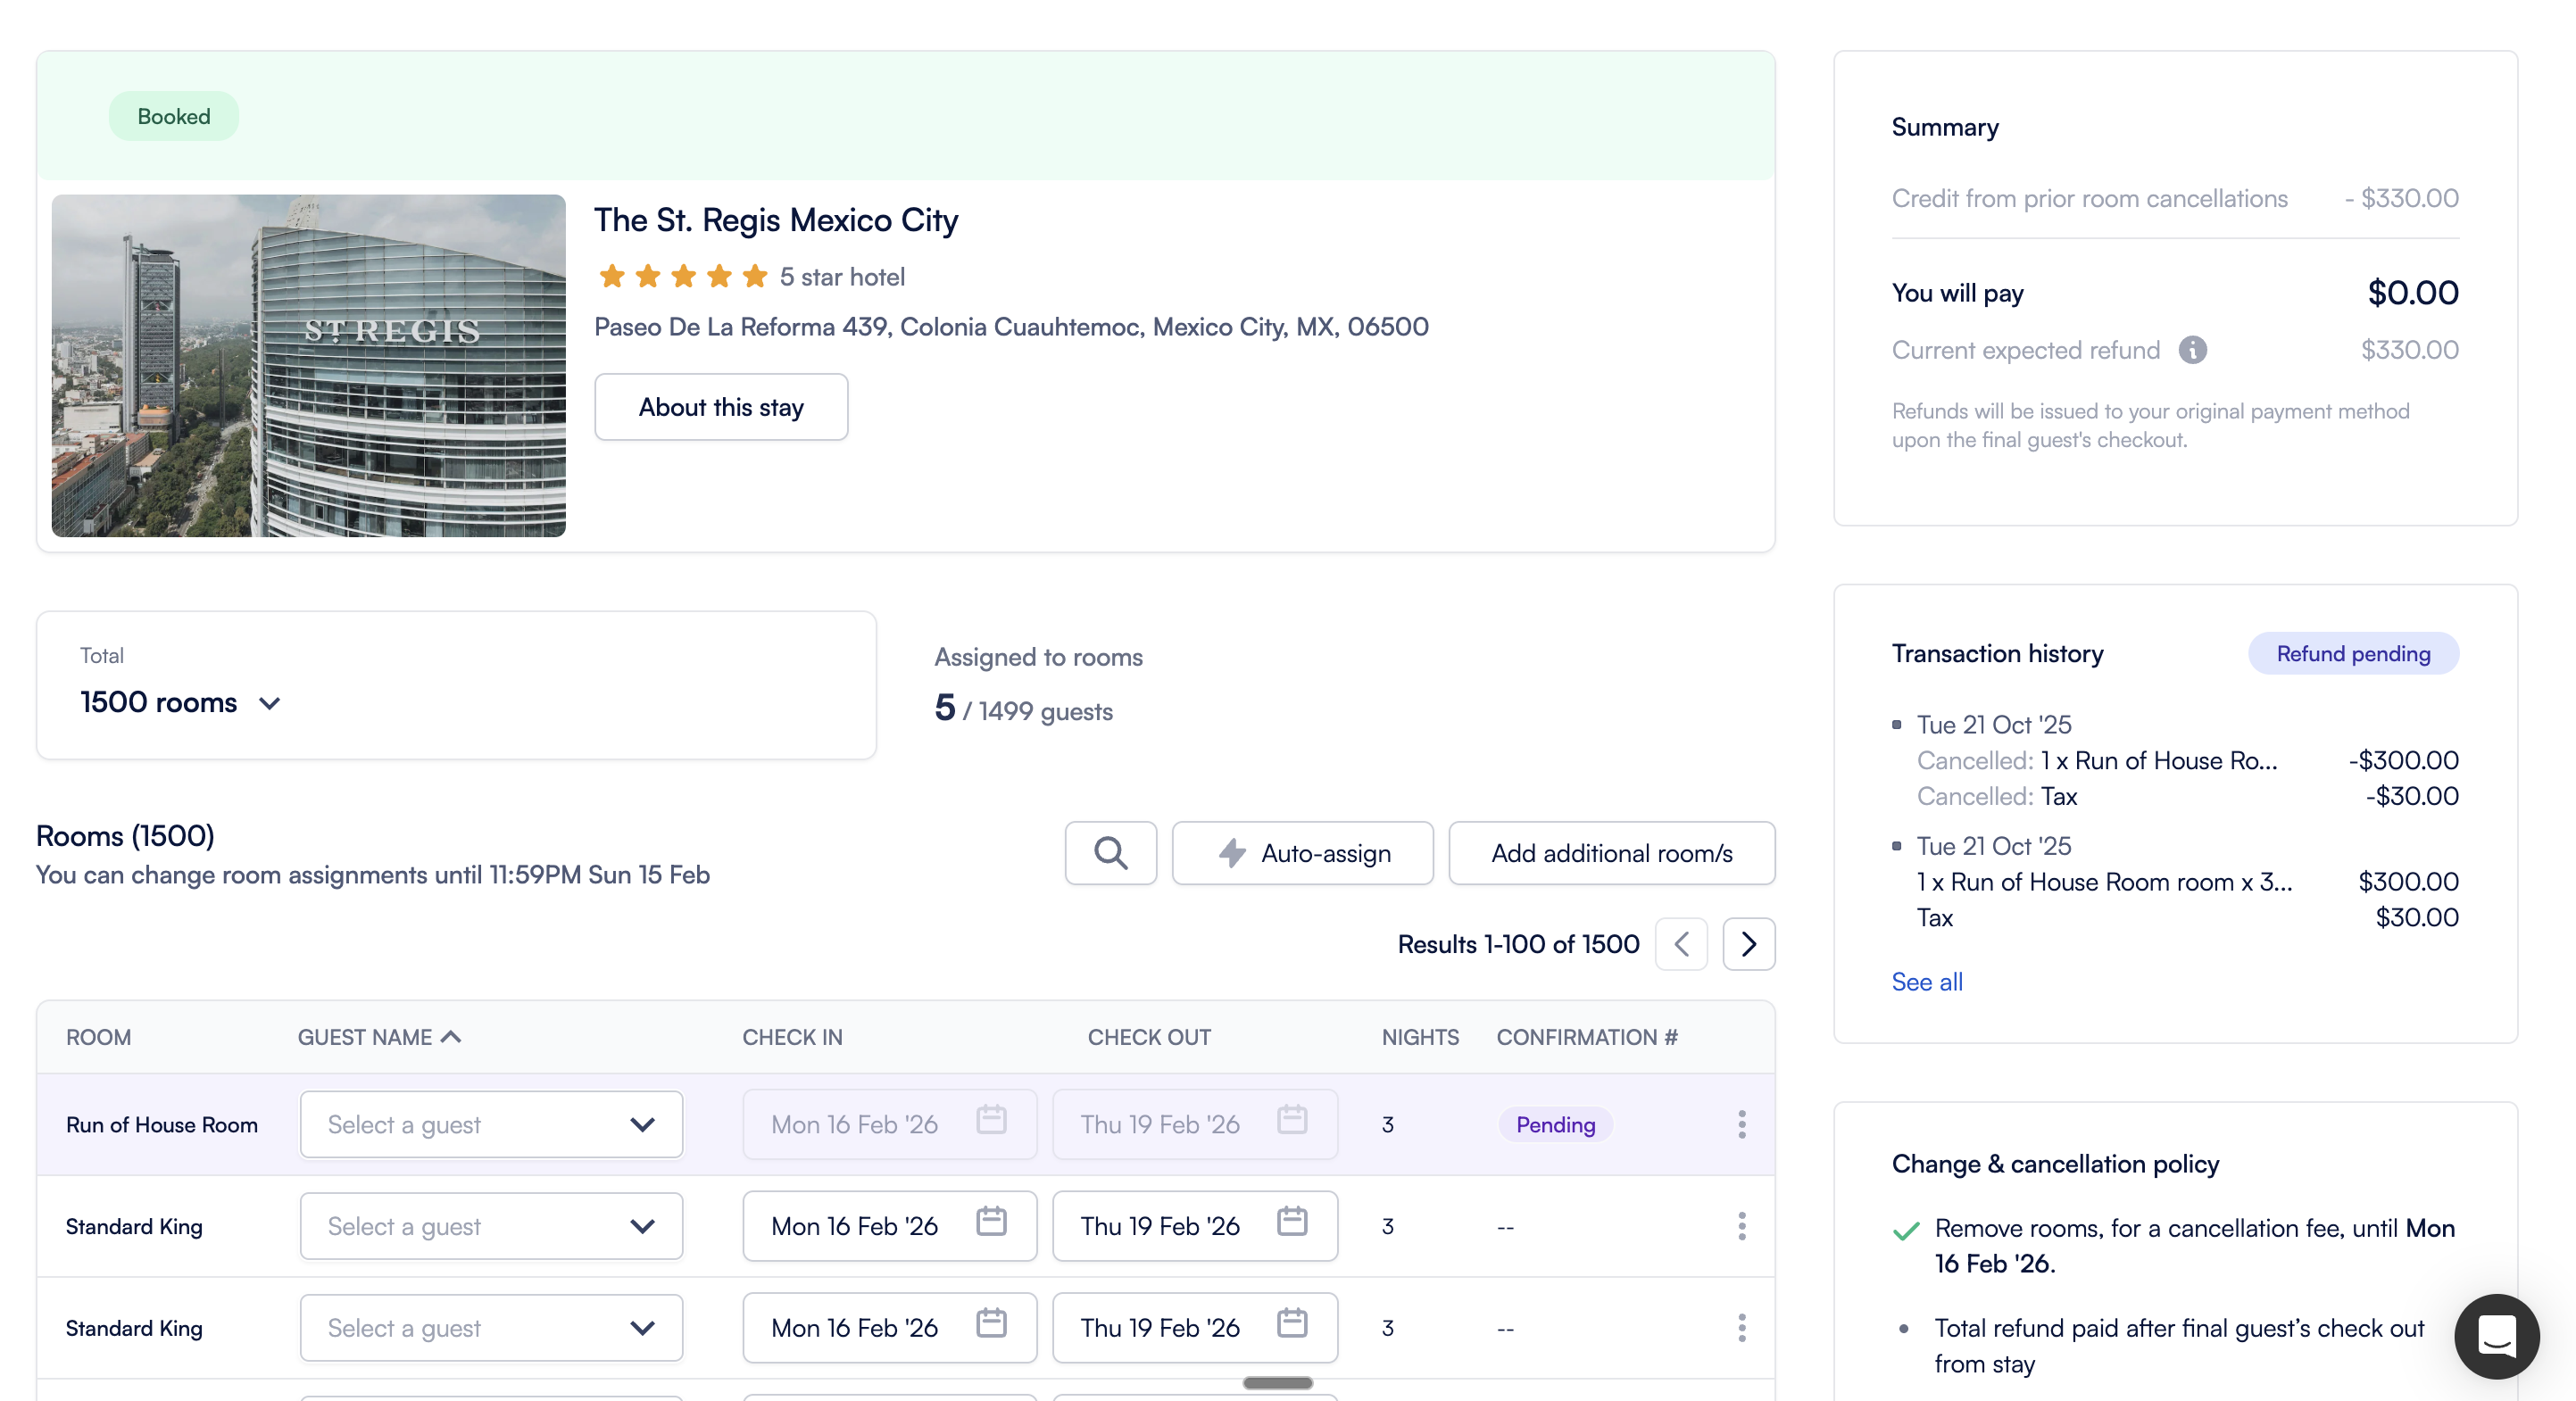The width and height of the screenshot is (2576, 1401).
Task: Click the About this stay button
Action: (720, 406)
